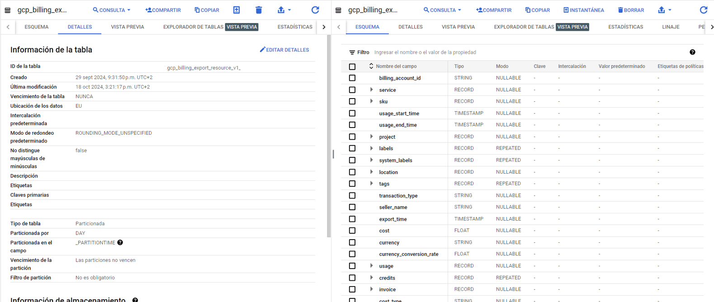Open the export menu in left panel

point(284,10)
